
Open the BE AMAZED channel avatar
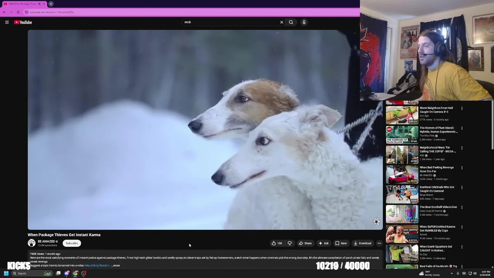click(32, 243)
